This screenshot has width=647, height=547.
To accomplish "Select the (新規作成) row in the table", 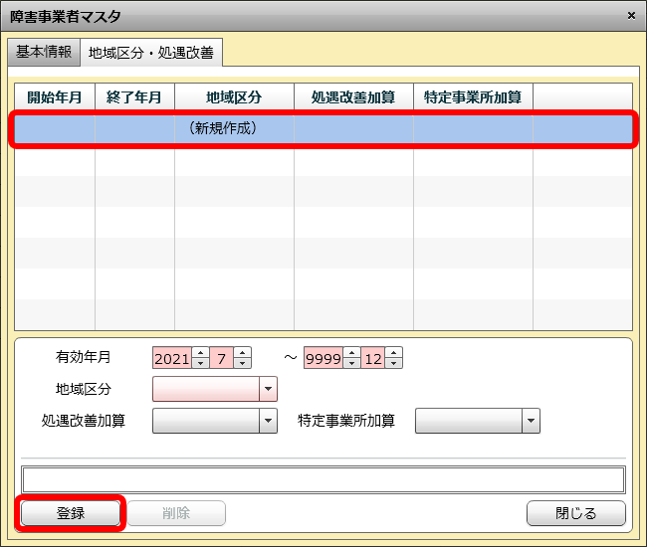I will tap(323, 129).
